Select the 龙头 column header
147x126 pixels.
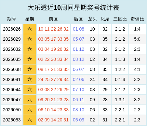pos(92,19)
